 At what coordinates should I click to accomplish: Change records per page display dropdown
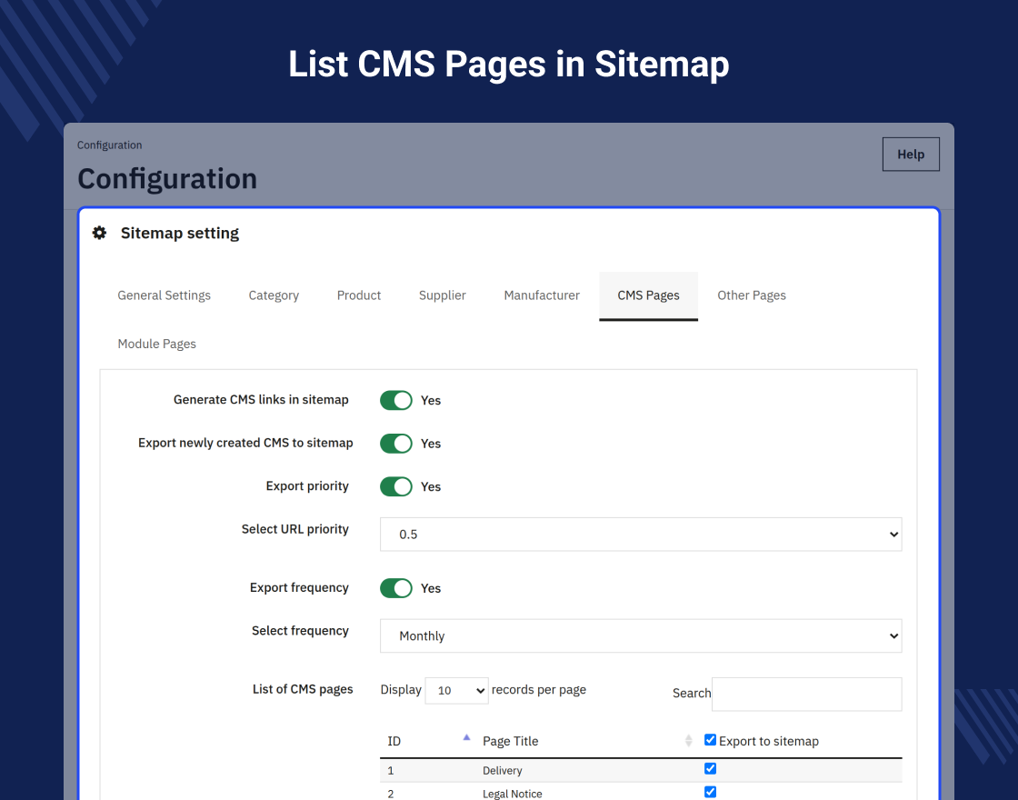click(456, 690)
